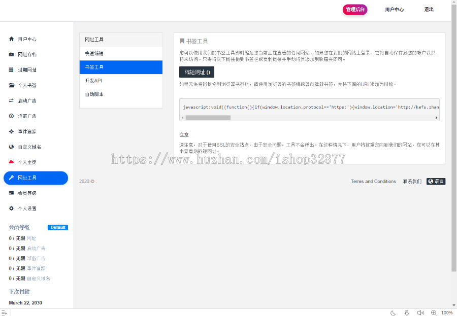
Task: Open 过期网址 via its calendar icon
Action: click(x=11, y=70)
